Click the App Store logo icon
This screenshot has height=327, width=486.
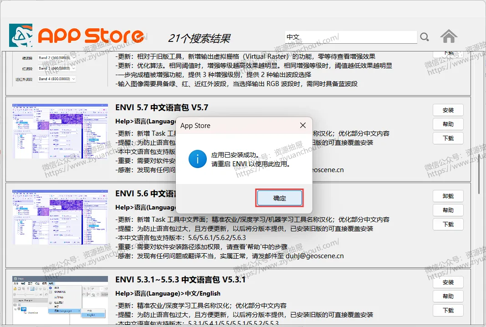(21, 36)
